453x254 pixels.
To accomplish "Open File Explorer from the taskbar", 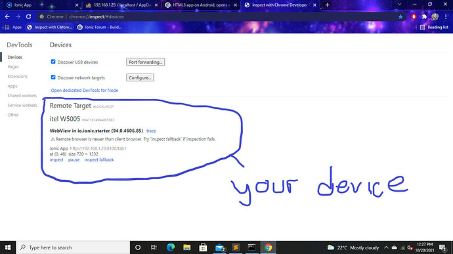I will click(x=187, y=247).
